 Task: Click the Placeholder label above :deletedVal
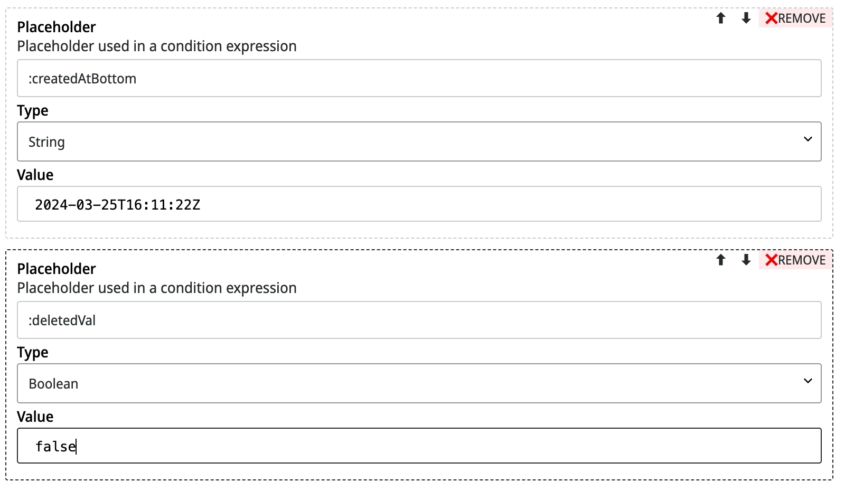click(57, 269)
